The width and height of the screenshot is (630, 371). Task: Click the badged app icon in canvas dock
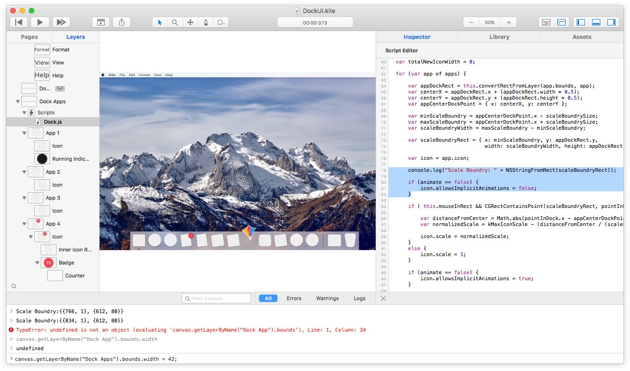[186, 240]
